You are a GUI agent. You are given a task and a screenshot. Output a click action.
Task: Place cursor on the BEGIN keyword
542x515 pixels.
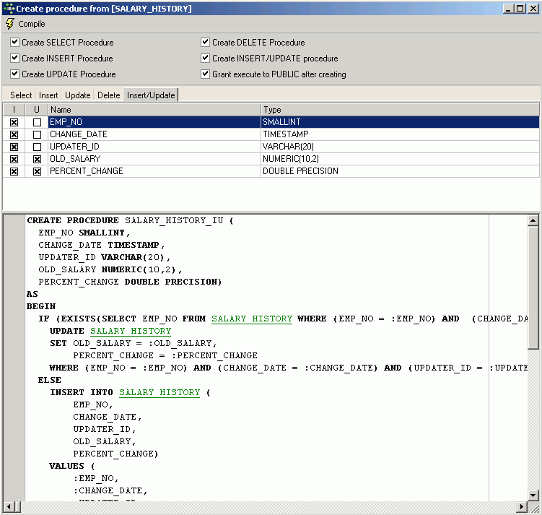[x=41, y=306]
